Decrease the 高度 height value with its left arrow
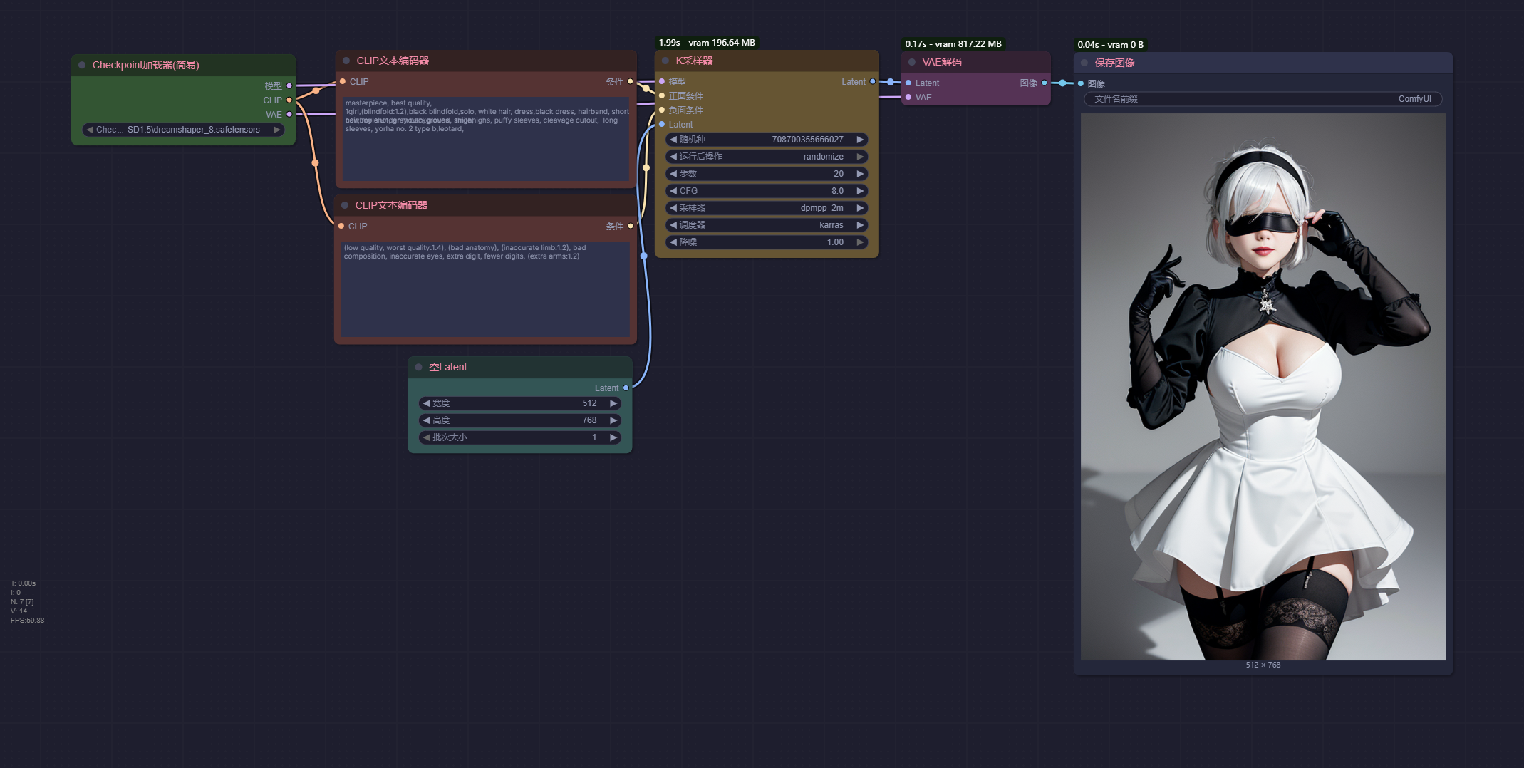Viewport: 1524px width, 768px height. [427, 420]
